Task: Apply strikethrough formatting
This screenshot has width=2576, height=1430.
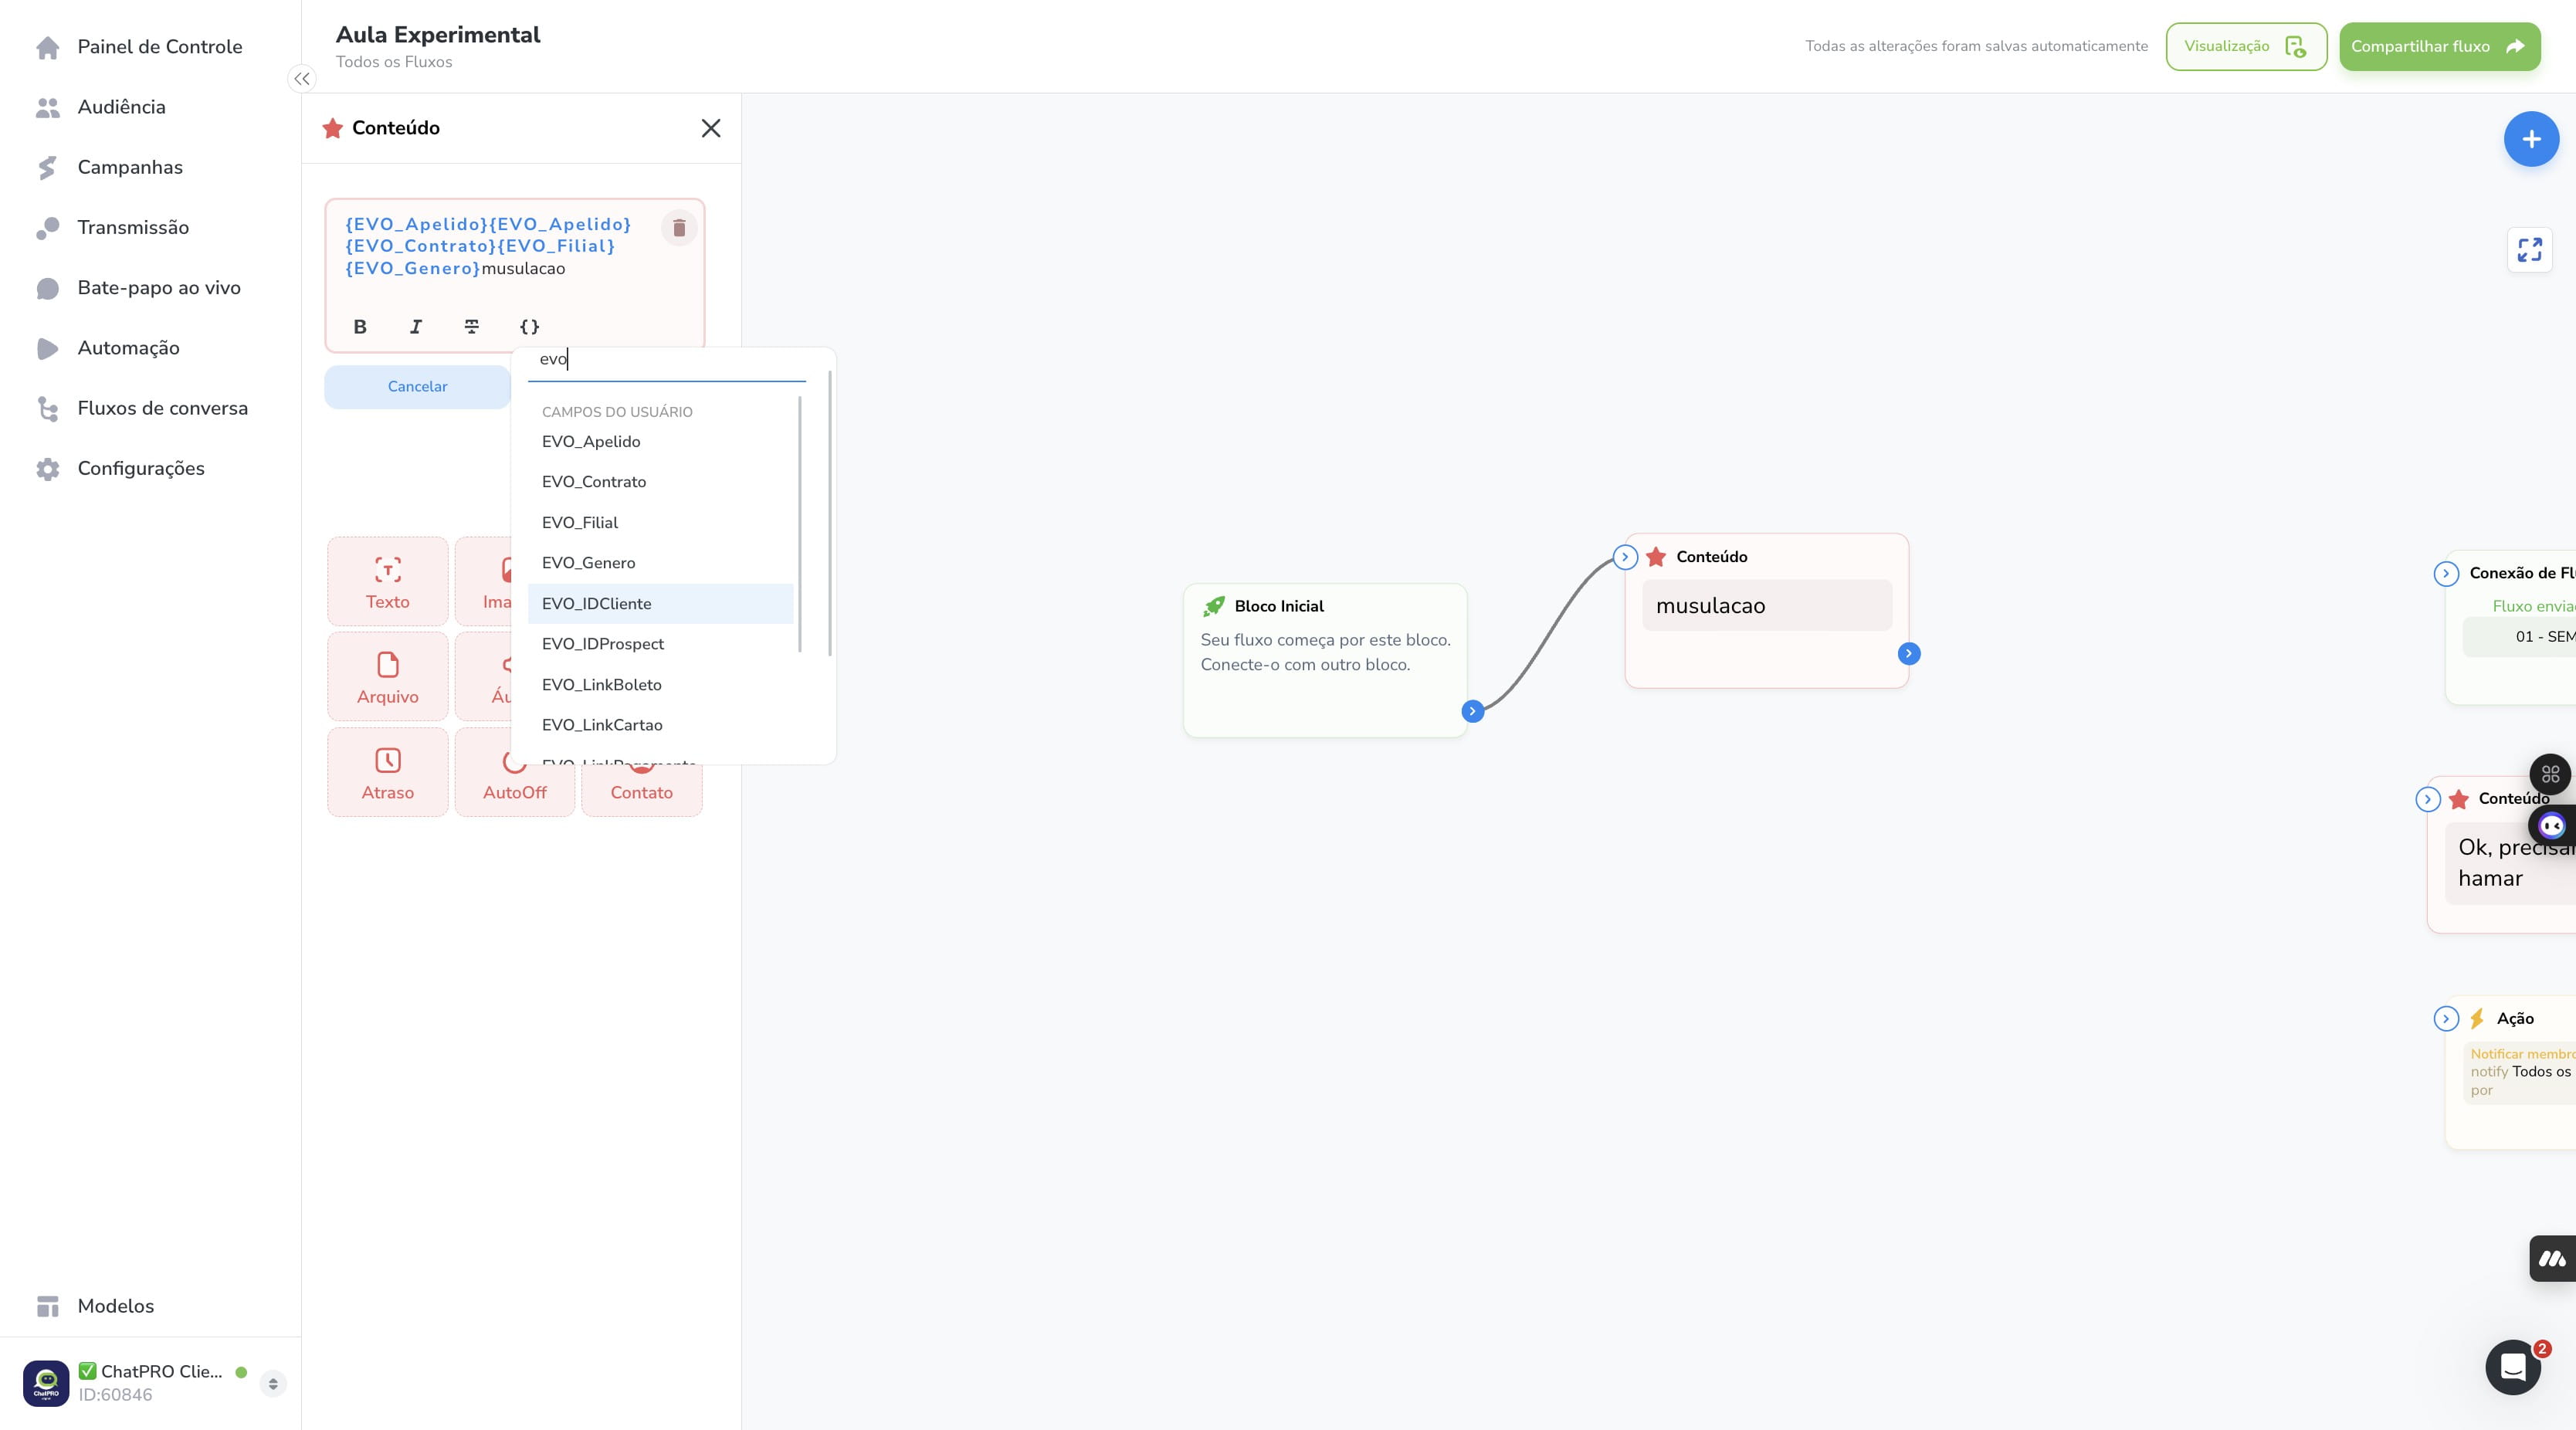Action: tap(472, 326)
